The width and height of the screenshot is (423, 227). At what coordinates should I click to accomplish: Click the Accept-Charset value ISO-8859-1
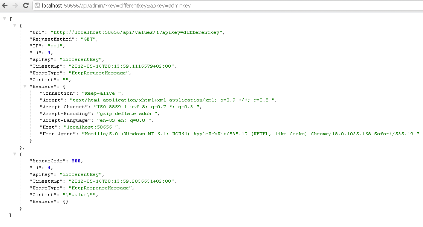pos(147,107)
